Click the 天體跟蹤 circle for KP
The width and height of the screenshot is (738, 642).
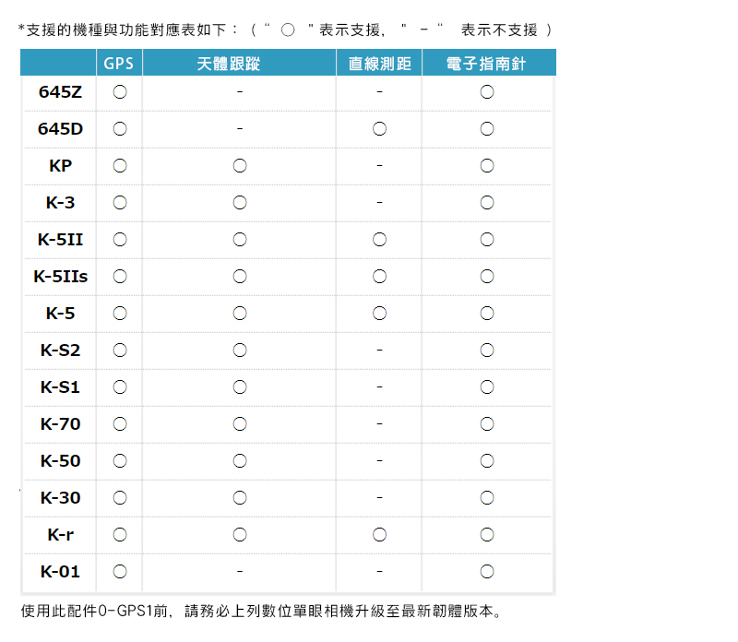(240, 166)
